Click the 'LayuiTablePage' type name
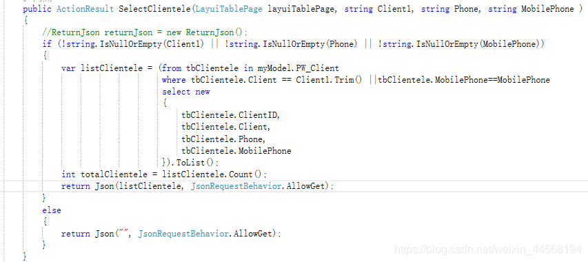Image resolution: width=588 pixels, height=262 pixels. pos(228,9)
